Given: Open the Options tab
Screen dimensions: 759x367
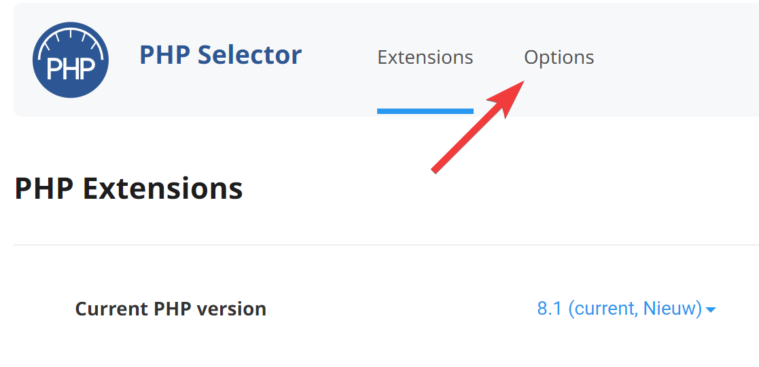Looking at the screenshot, I should pos(559,58).
